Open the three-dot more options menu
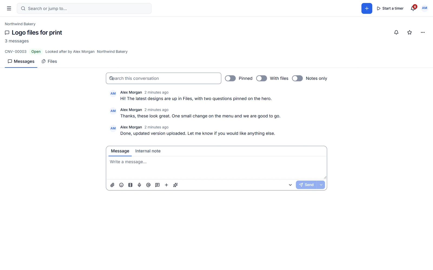433x270 pixels. point(423,32)
